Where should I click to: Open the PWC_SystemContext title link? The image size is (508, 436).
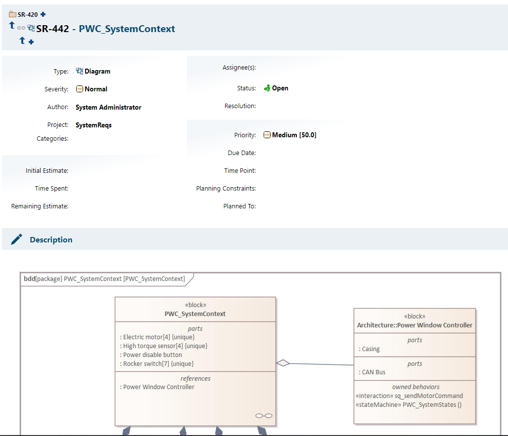(x=127, y=29)
